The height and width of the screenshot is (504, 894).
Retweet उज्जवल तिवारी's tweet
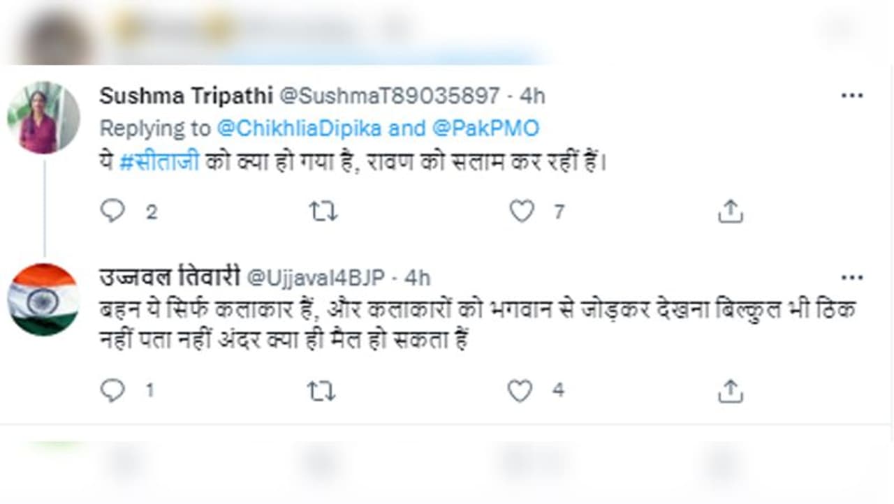click(321, 391)
